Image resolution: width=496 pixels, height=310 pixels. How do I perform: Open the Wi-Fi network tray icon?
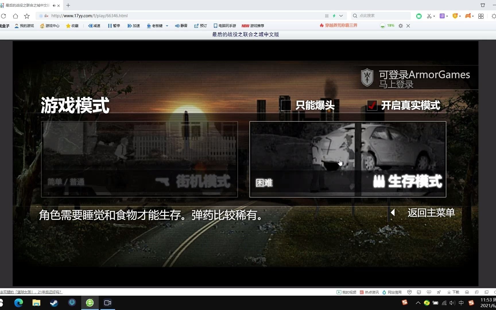pos(444,303)
